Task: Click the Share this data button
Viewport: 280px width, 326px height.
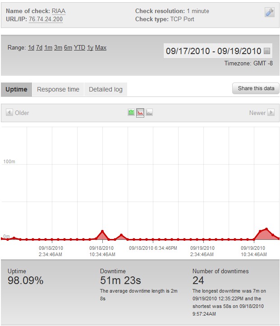Action: tap(256, 88)
